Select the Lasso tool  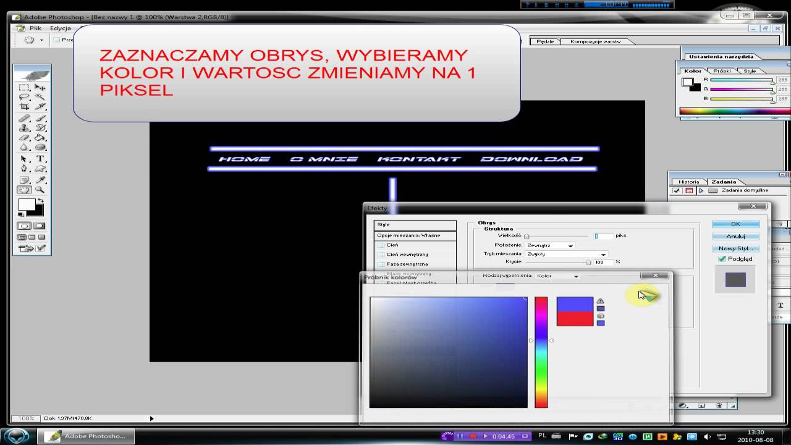tap(24, 97)
